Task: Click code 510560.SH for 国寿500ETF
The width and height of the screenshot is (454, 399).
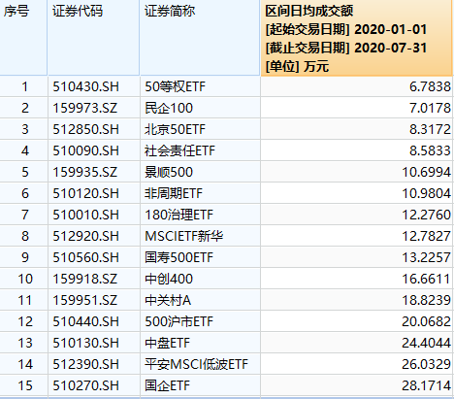Action: [x=93, y=257]
